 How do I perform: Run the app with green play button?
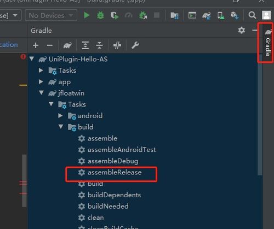click(87, 15)
